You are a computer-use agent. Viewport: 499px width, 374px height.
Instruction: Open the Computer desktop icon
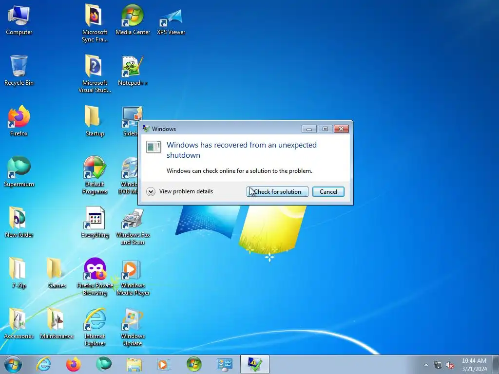click(x=19, y=20)
